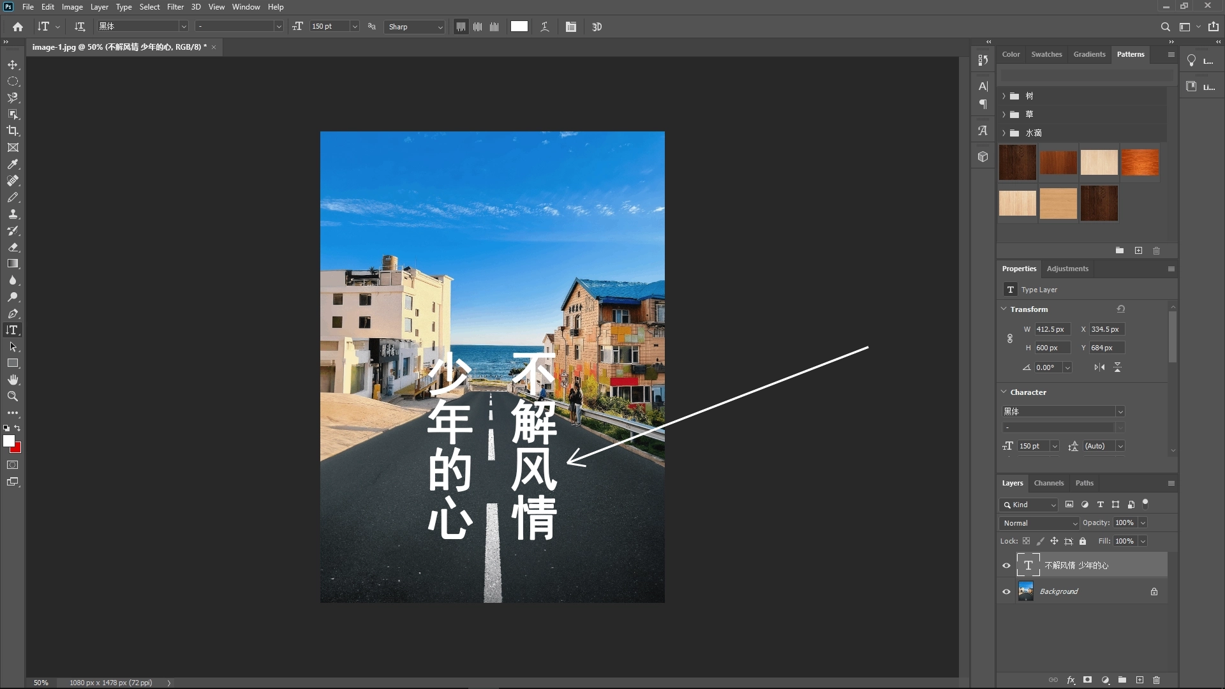Select the Zoom tool in the toolbar
Viewport: 1225px width, 689px height.
pyautogui.click(x=13, y=396)
